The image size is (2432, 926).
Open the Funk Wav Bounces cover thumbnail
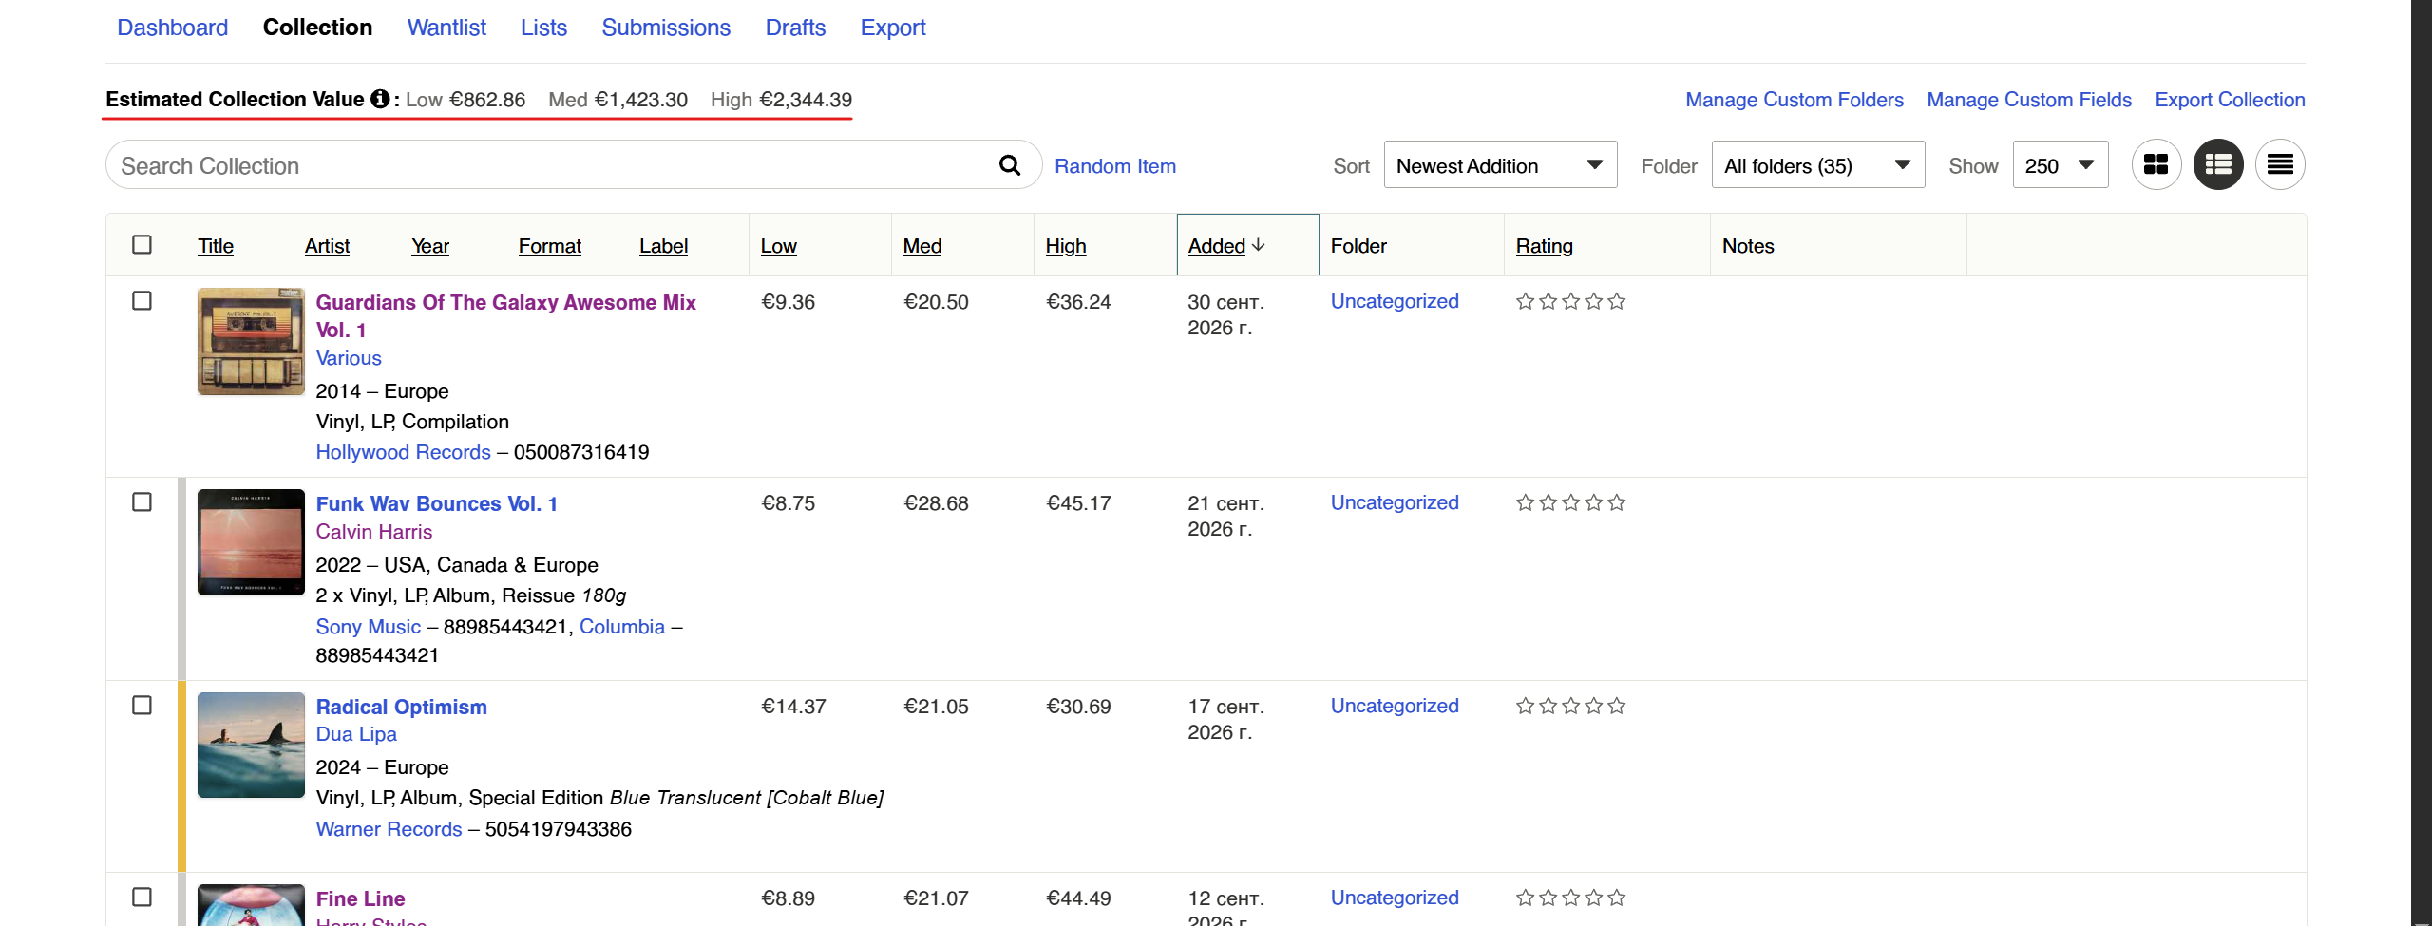pos(251,542)
